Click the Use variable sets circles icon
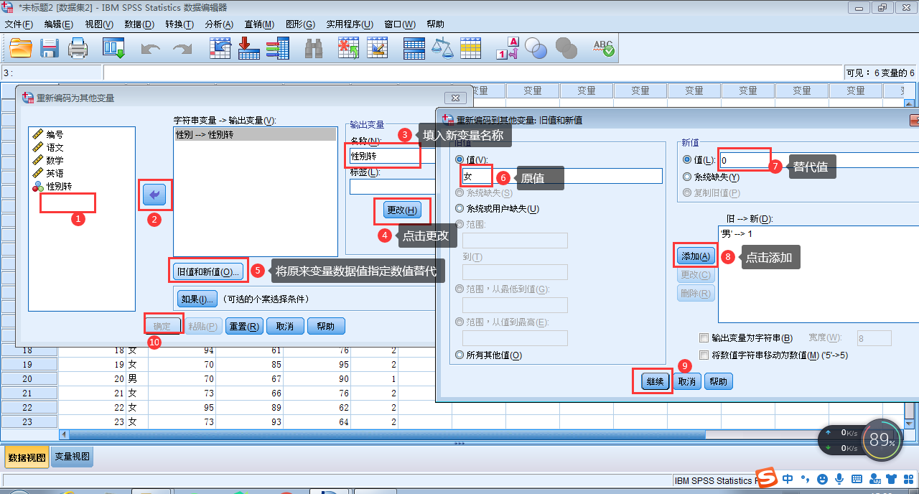The width and height of the screenshot is (919, 494). (x=536, y=48)
